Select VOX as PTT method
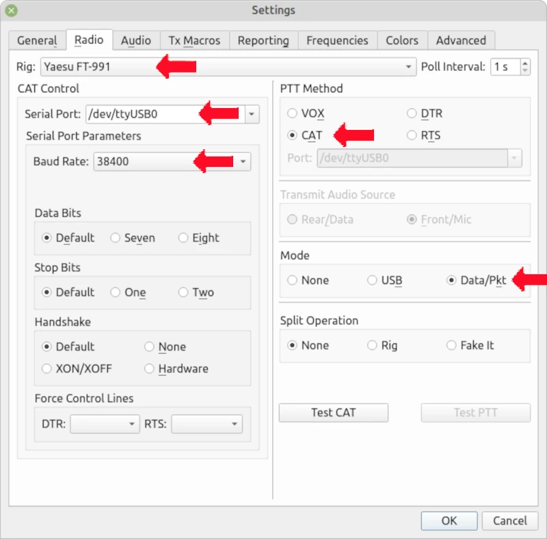This screenshot has height=539, width=547. (x=293, y=114)
